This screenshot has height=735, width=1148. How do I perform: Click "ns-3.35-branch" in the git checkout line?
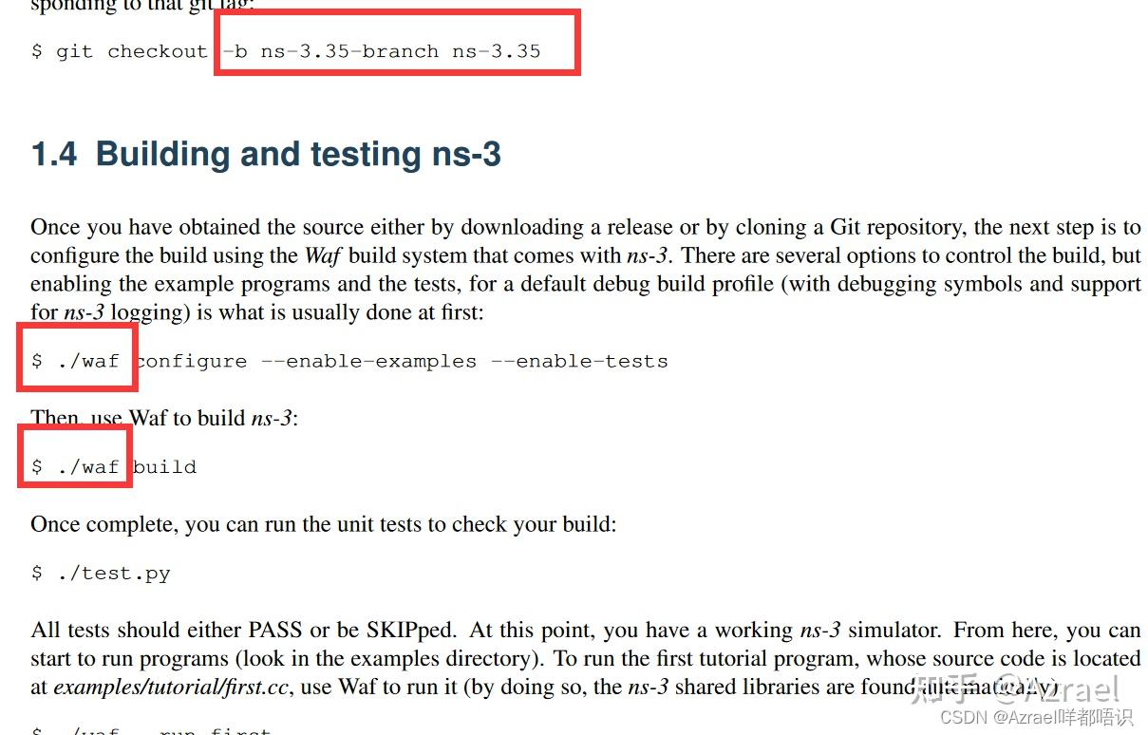pyautogui.click(x=349, y=51)
